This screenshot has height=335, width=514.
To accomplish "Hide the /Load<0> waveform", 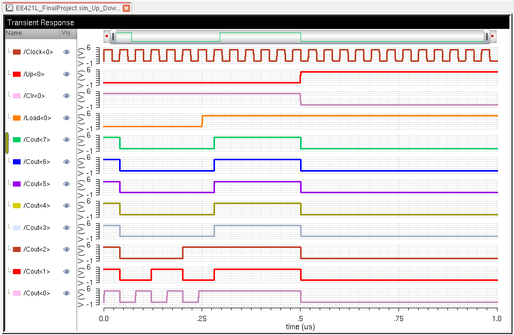I will [67, 118].
